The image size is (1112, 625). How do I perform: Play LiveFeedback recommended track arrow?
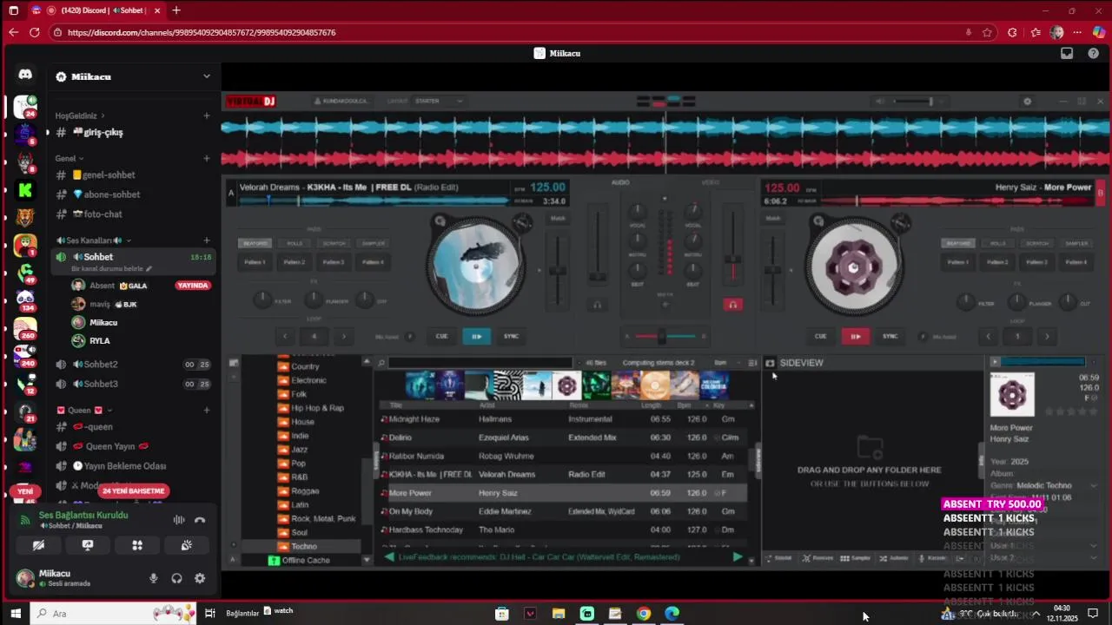(738, 557)
